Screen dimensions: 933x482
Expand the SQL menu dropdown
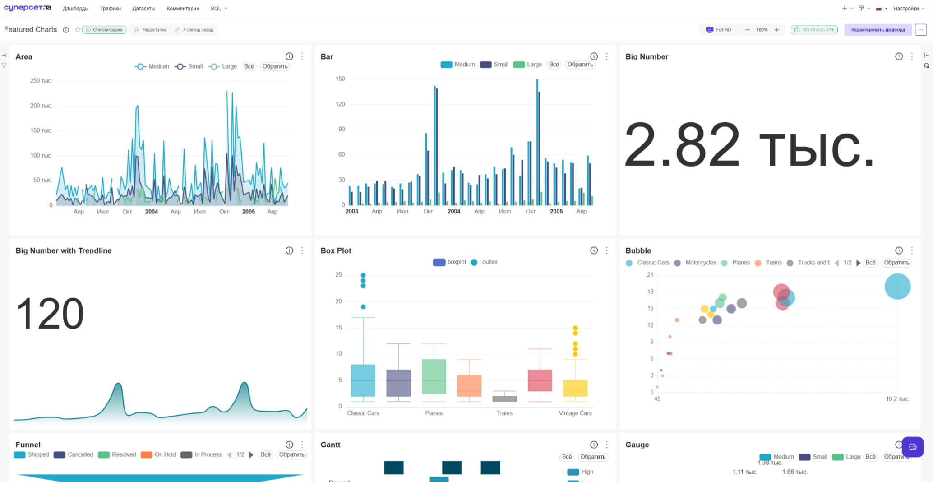[219, 9]
